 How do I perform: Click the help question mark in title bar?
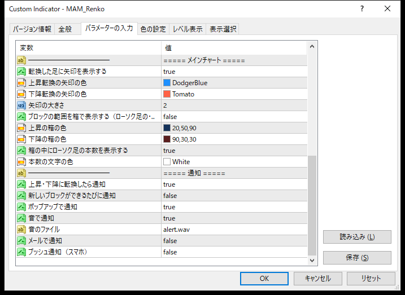[x=362, y=9]
